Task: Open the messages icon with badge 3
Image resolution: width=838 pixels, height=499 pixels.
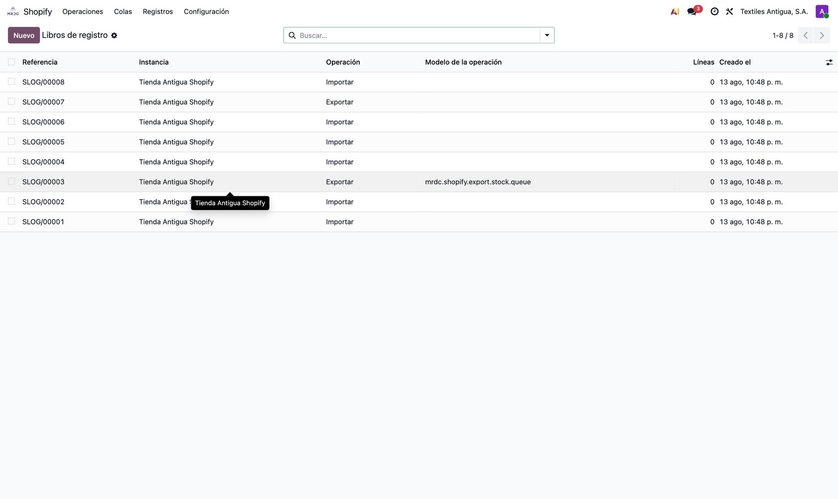Action: pyautogui.click(x=693, y=11)
